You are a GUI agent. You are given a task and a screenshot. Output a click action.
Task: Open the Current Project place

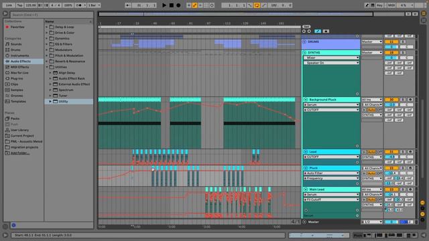tap(22, 136)
